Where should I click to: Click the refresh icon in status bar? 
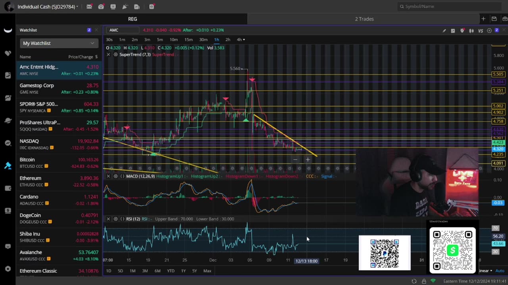point(414,281)
